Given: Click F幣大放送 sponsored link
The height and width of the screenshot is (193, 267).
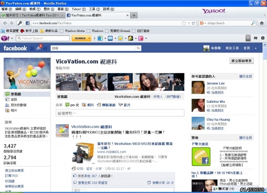Looking at the screenshot, I should [200, 144].
